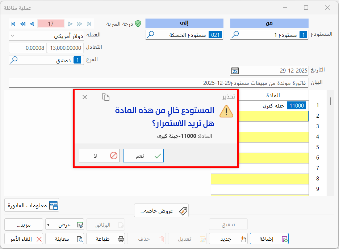This screenshot has height=249, width=339.
Task: Click the البيان statement text field
Action: [x=159, y=83]
